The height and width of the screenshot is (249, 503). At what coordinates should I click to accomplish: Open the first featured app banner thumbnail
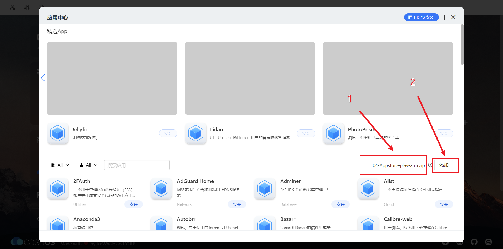click(x=112, y=78)
